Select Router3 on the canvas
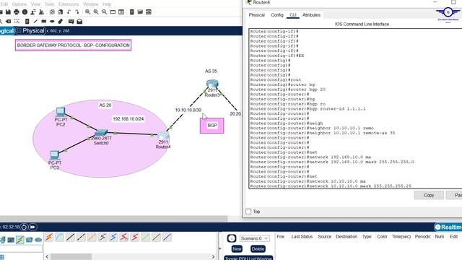Viewport: 462px width, 260px height. pos(212,84)
